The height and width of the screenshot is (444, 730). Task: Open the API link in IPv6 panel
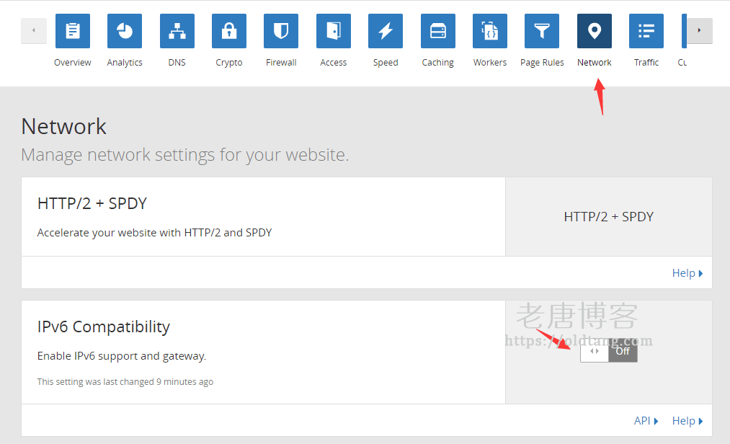click(642, 420)
